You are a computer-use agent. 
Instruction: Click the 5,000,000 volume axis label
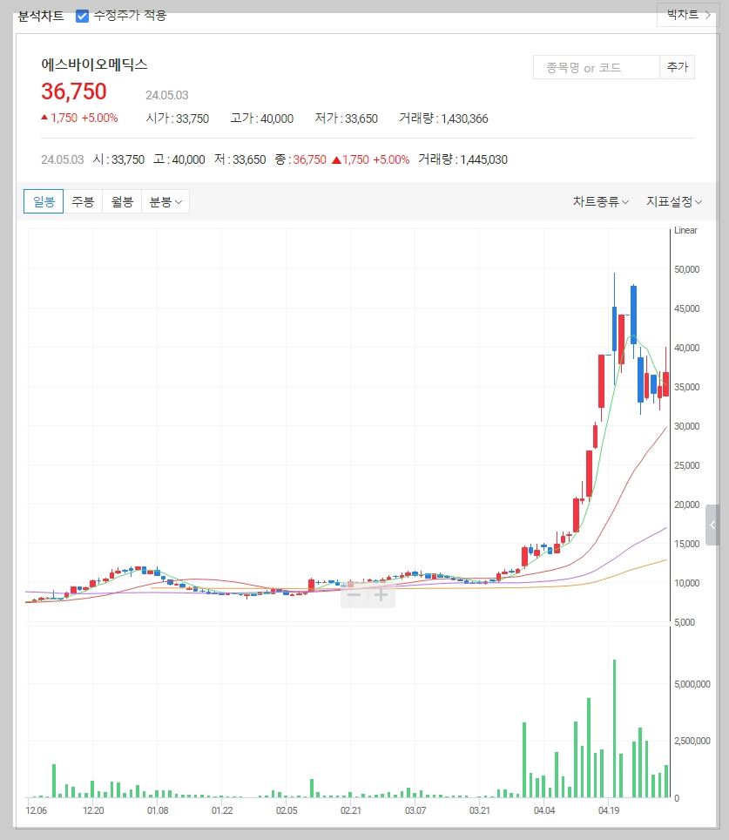pyautogui.click(x=692, y=684)
